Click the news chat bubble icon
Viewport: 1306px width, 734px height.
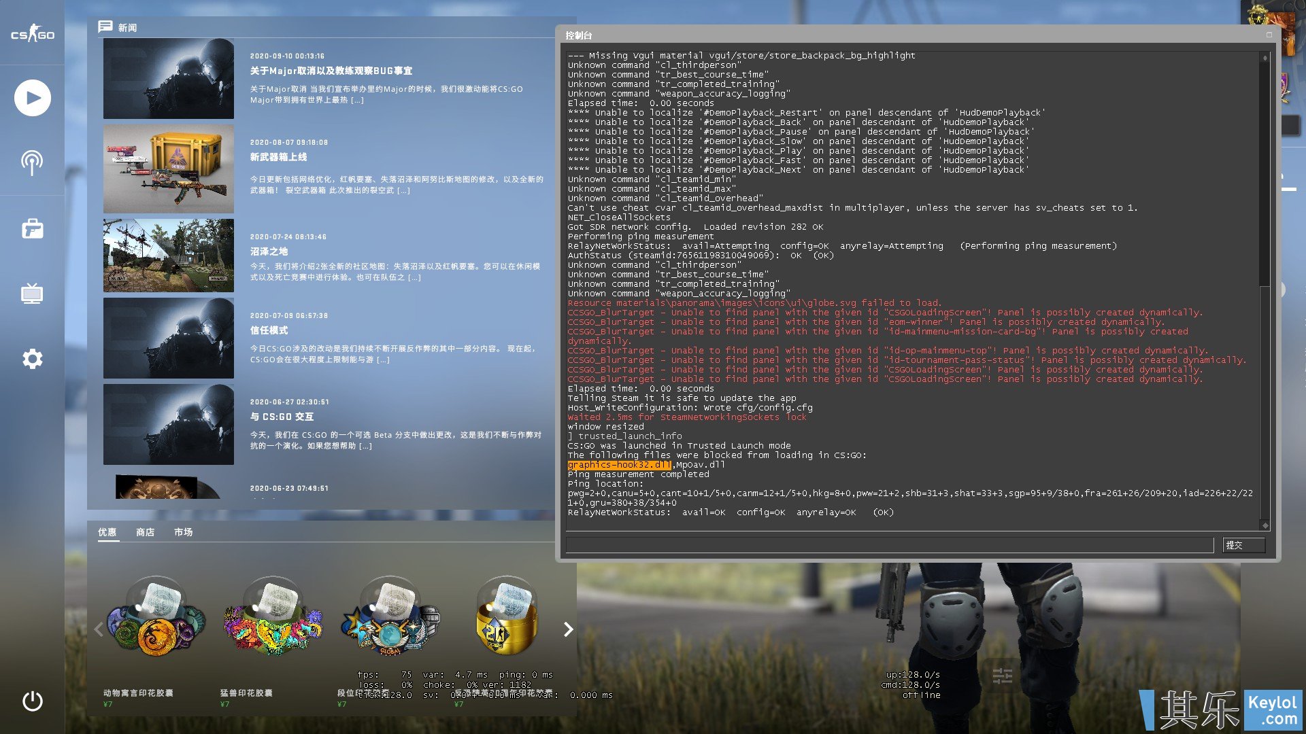coord(105,27)
